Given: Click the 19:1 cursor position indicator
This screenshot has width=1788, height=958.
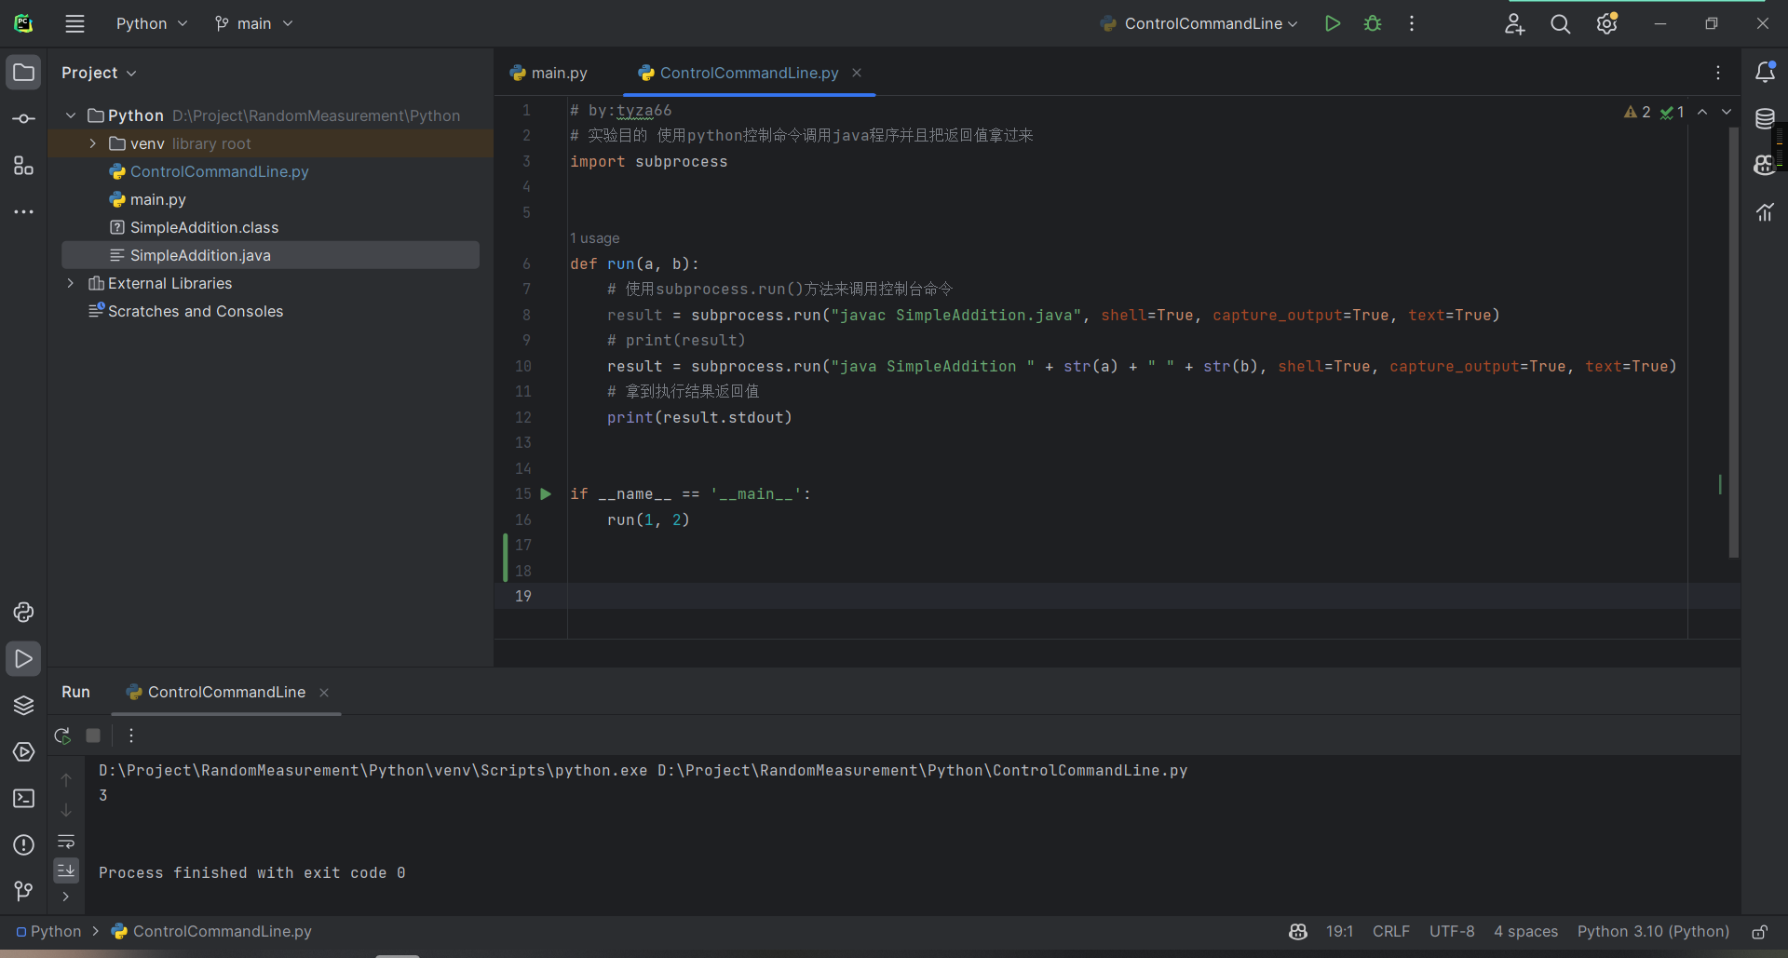Looking at the screenshot, I should pos(1339,932).
